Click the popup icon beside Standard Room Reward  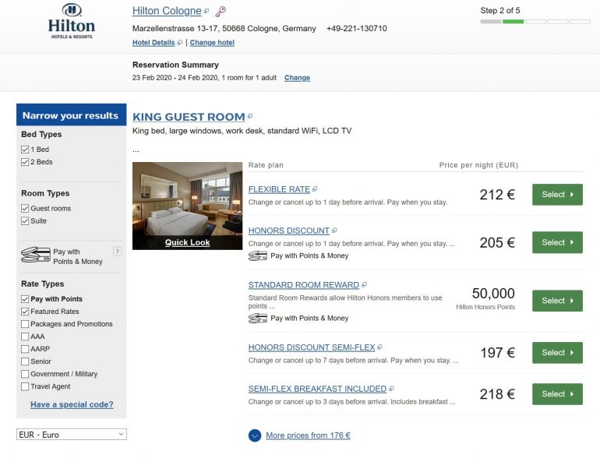[364, 285]
